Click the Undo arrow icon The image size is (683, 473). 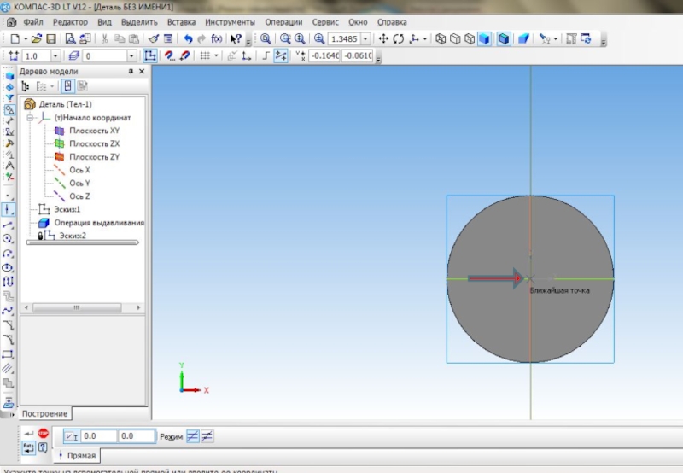tap(188, 38)
